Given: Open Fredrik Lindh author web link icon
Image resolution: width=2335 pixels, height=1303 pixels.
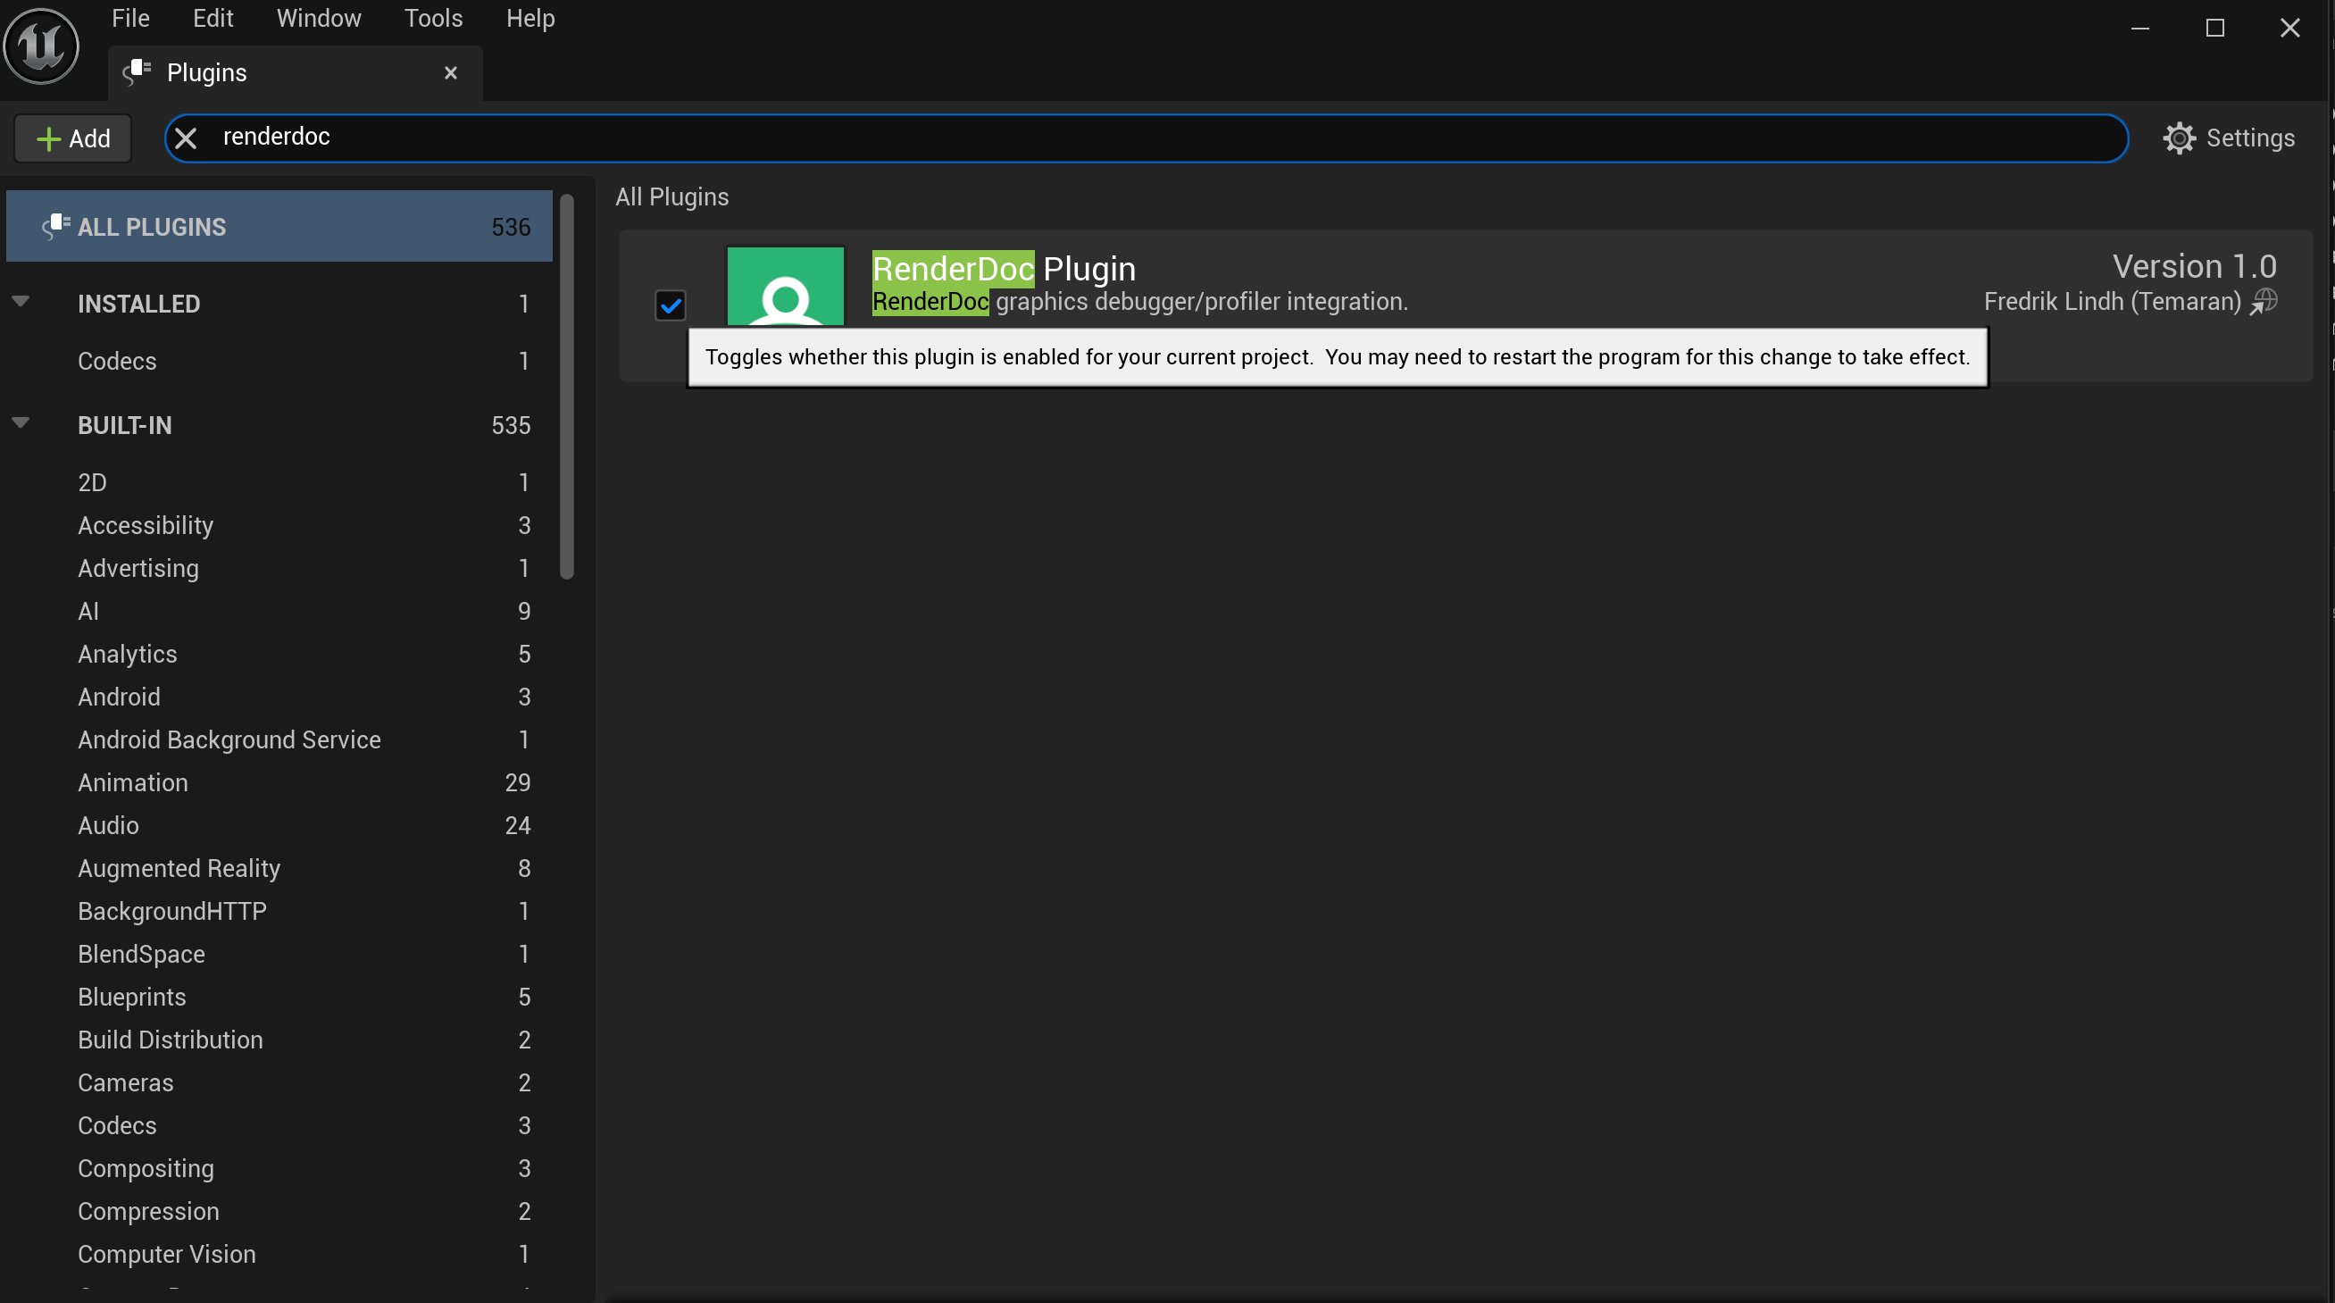Looking at the screenshot, I should pyautogui.click(x=2264, y=301).
